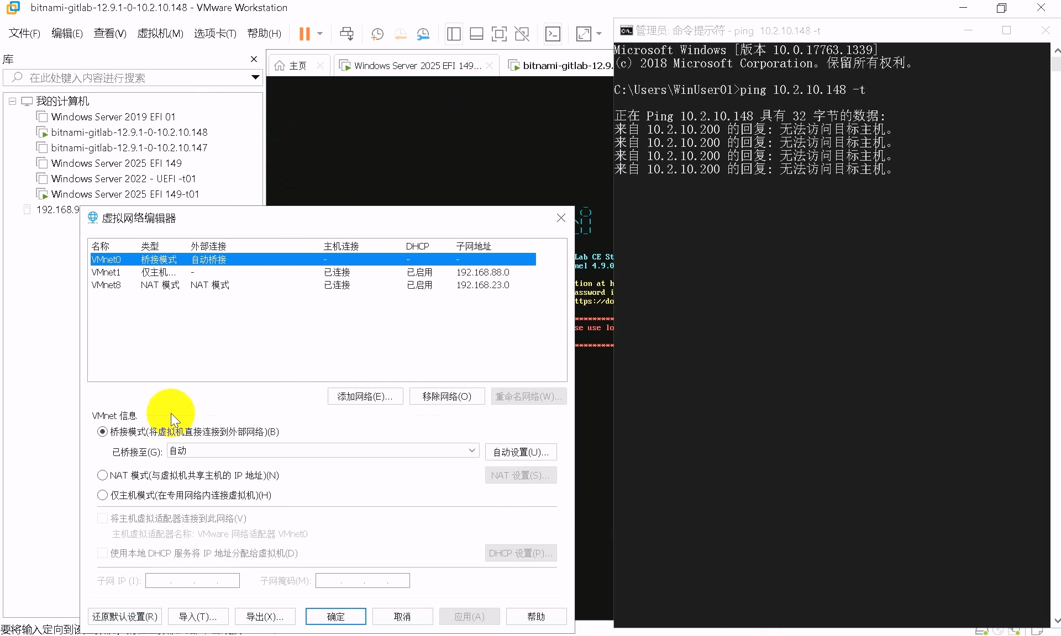Open the library search dropdown arrow

[x=255, y=77]
